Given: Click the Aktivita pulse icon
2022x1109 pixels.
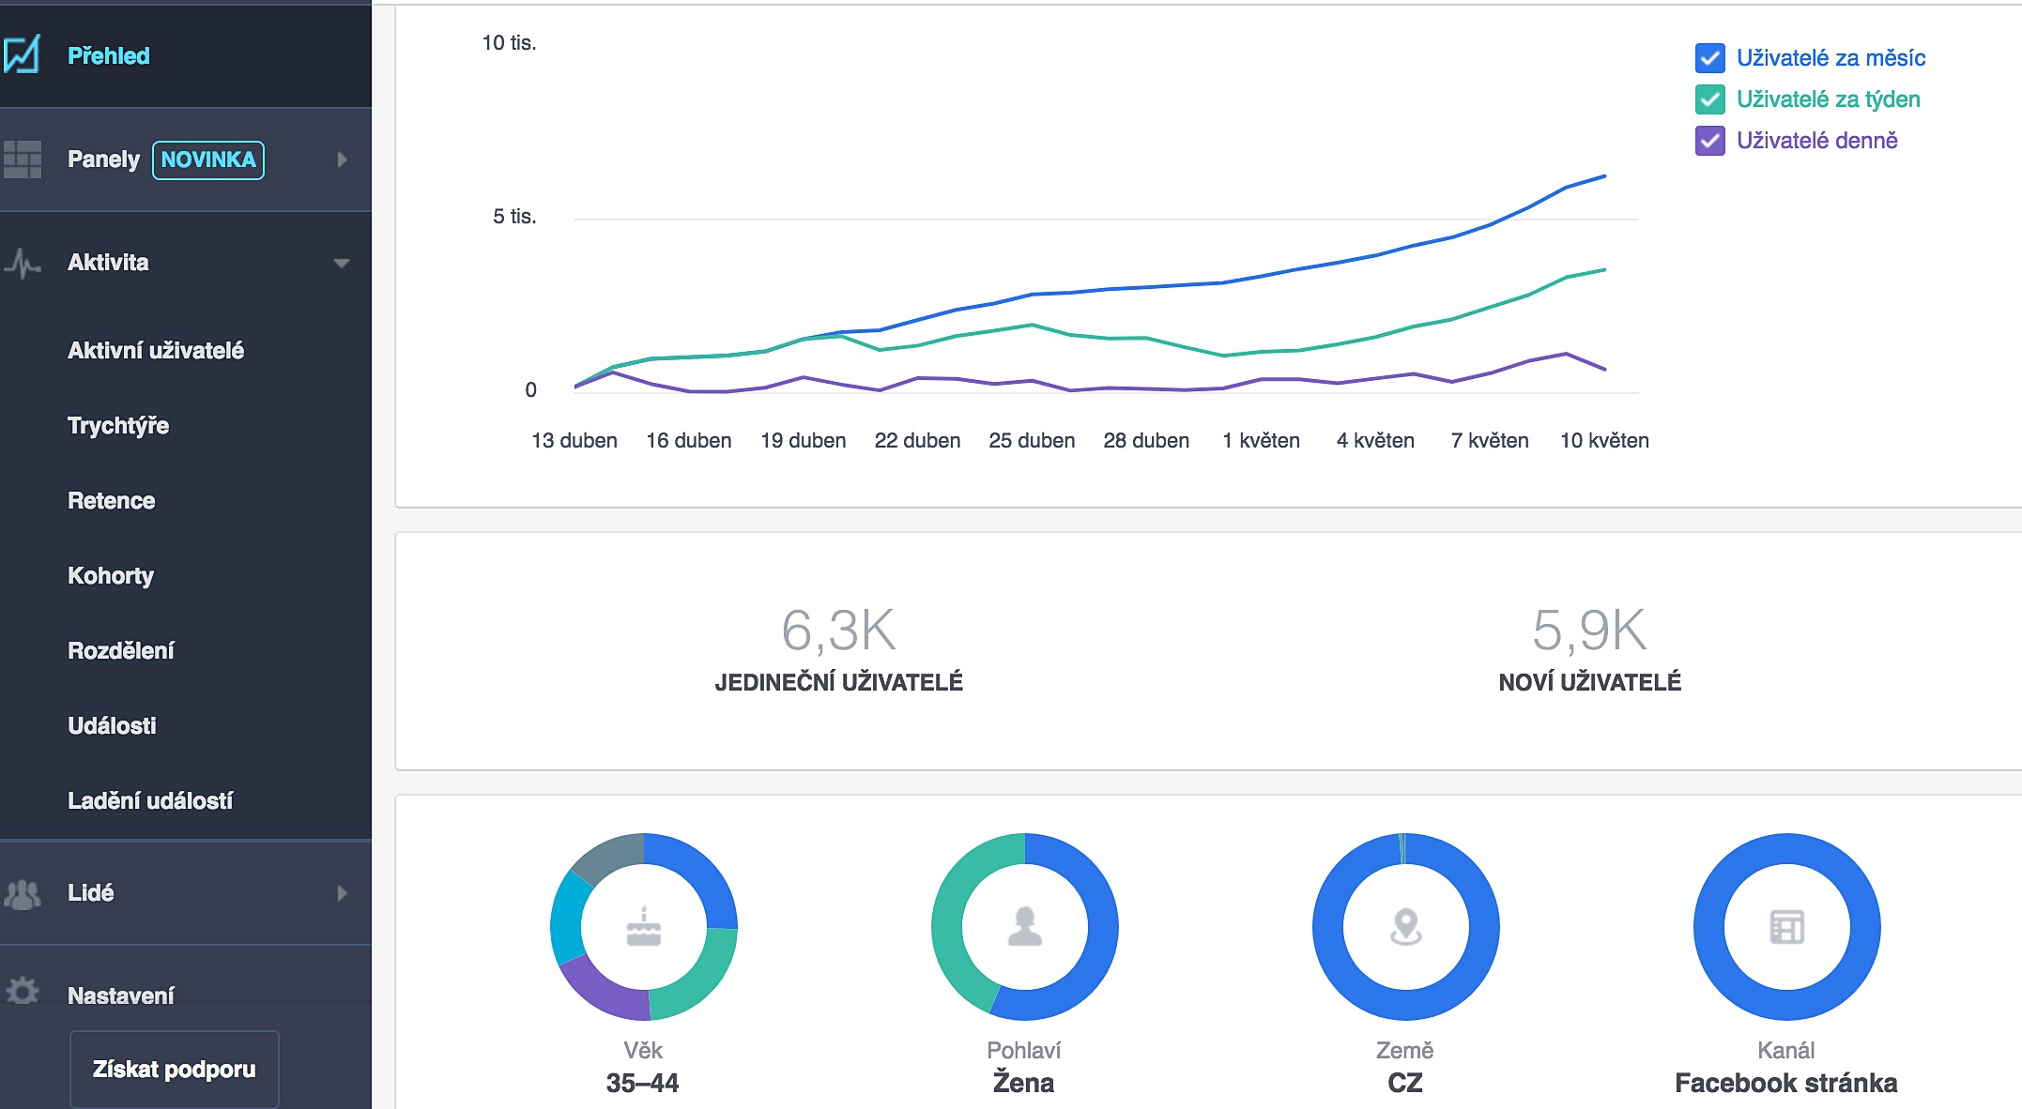Looking at the screenshot, I should coord(23,263).
